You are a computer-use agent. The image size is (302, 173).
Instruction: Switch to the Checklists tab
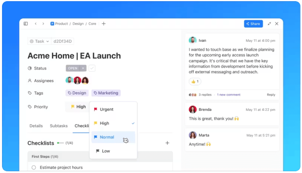pos(82,126)
